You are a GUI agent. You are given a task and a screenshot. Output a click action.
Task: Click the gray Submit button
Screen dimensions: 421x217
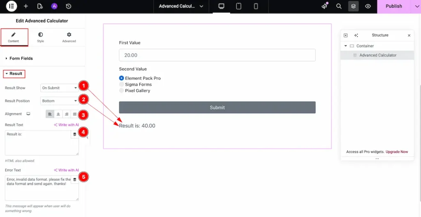[x=217, y=107]
